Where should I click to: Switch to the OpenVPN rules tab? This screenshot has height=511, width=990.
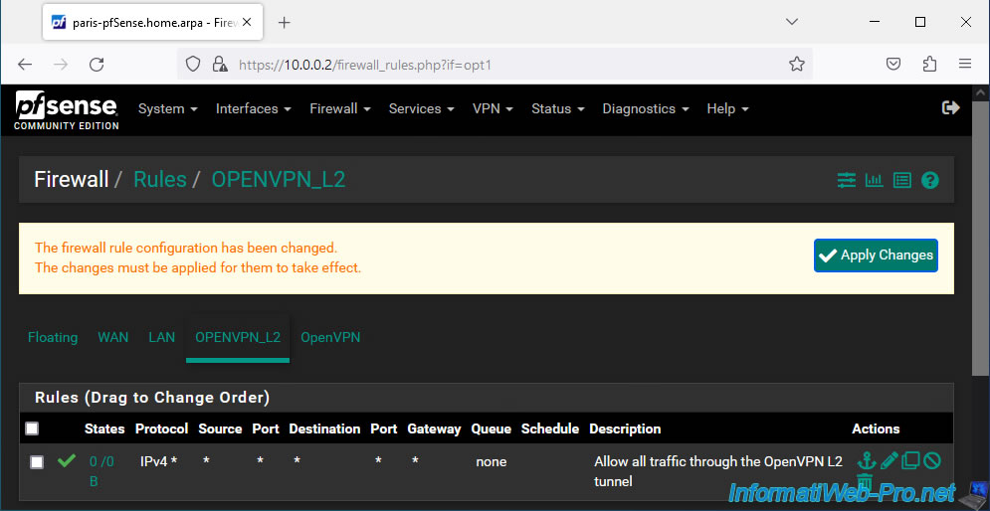(330, 337)
